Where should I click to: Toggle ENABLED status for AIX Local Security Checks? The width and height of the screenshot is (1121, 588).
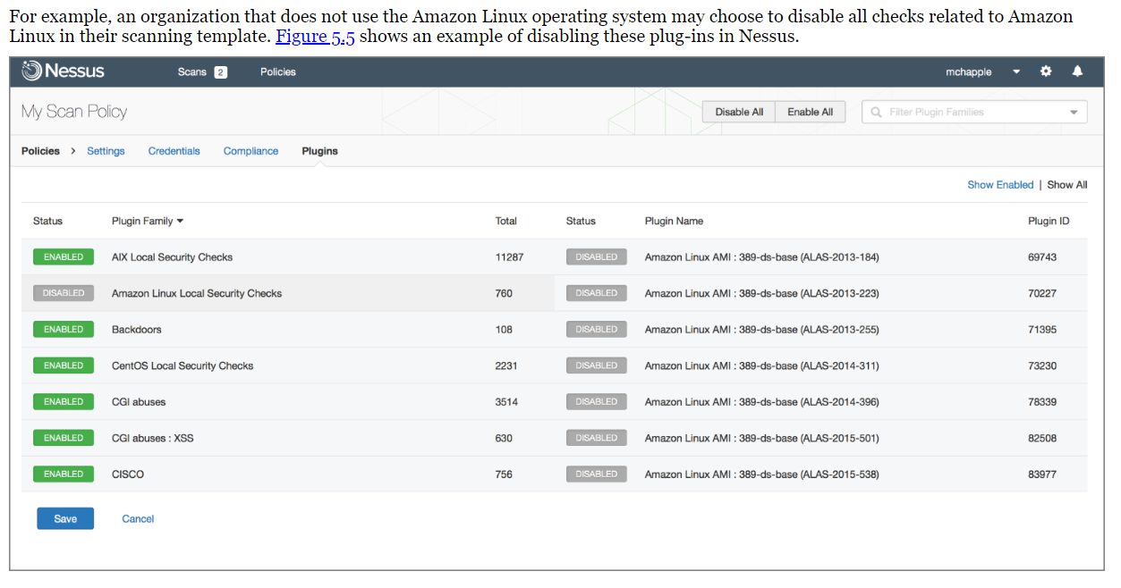pyautogui.click(x=64, y=257)
